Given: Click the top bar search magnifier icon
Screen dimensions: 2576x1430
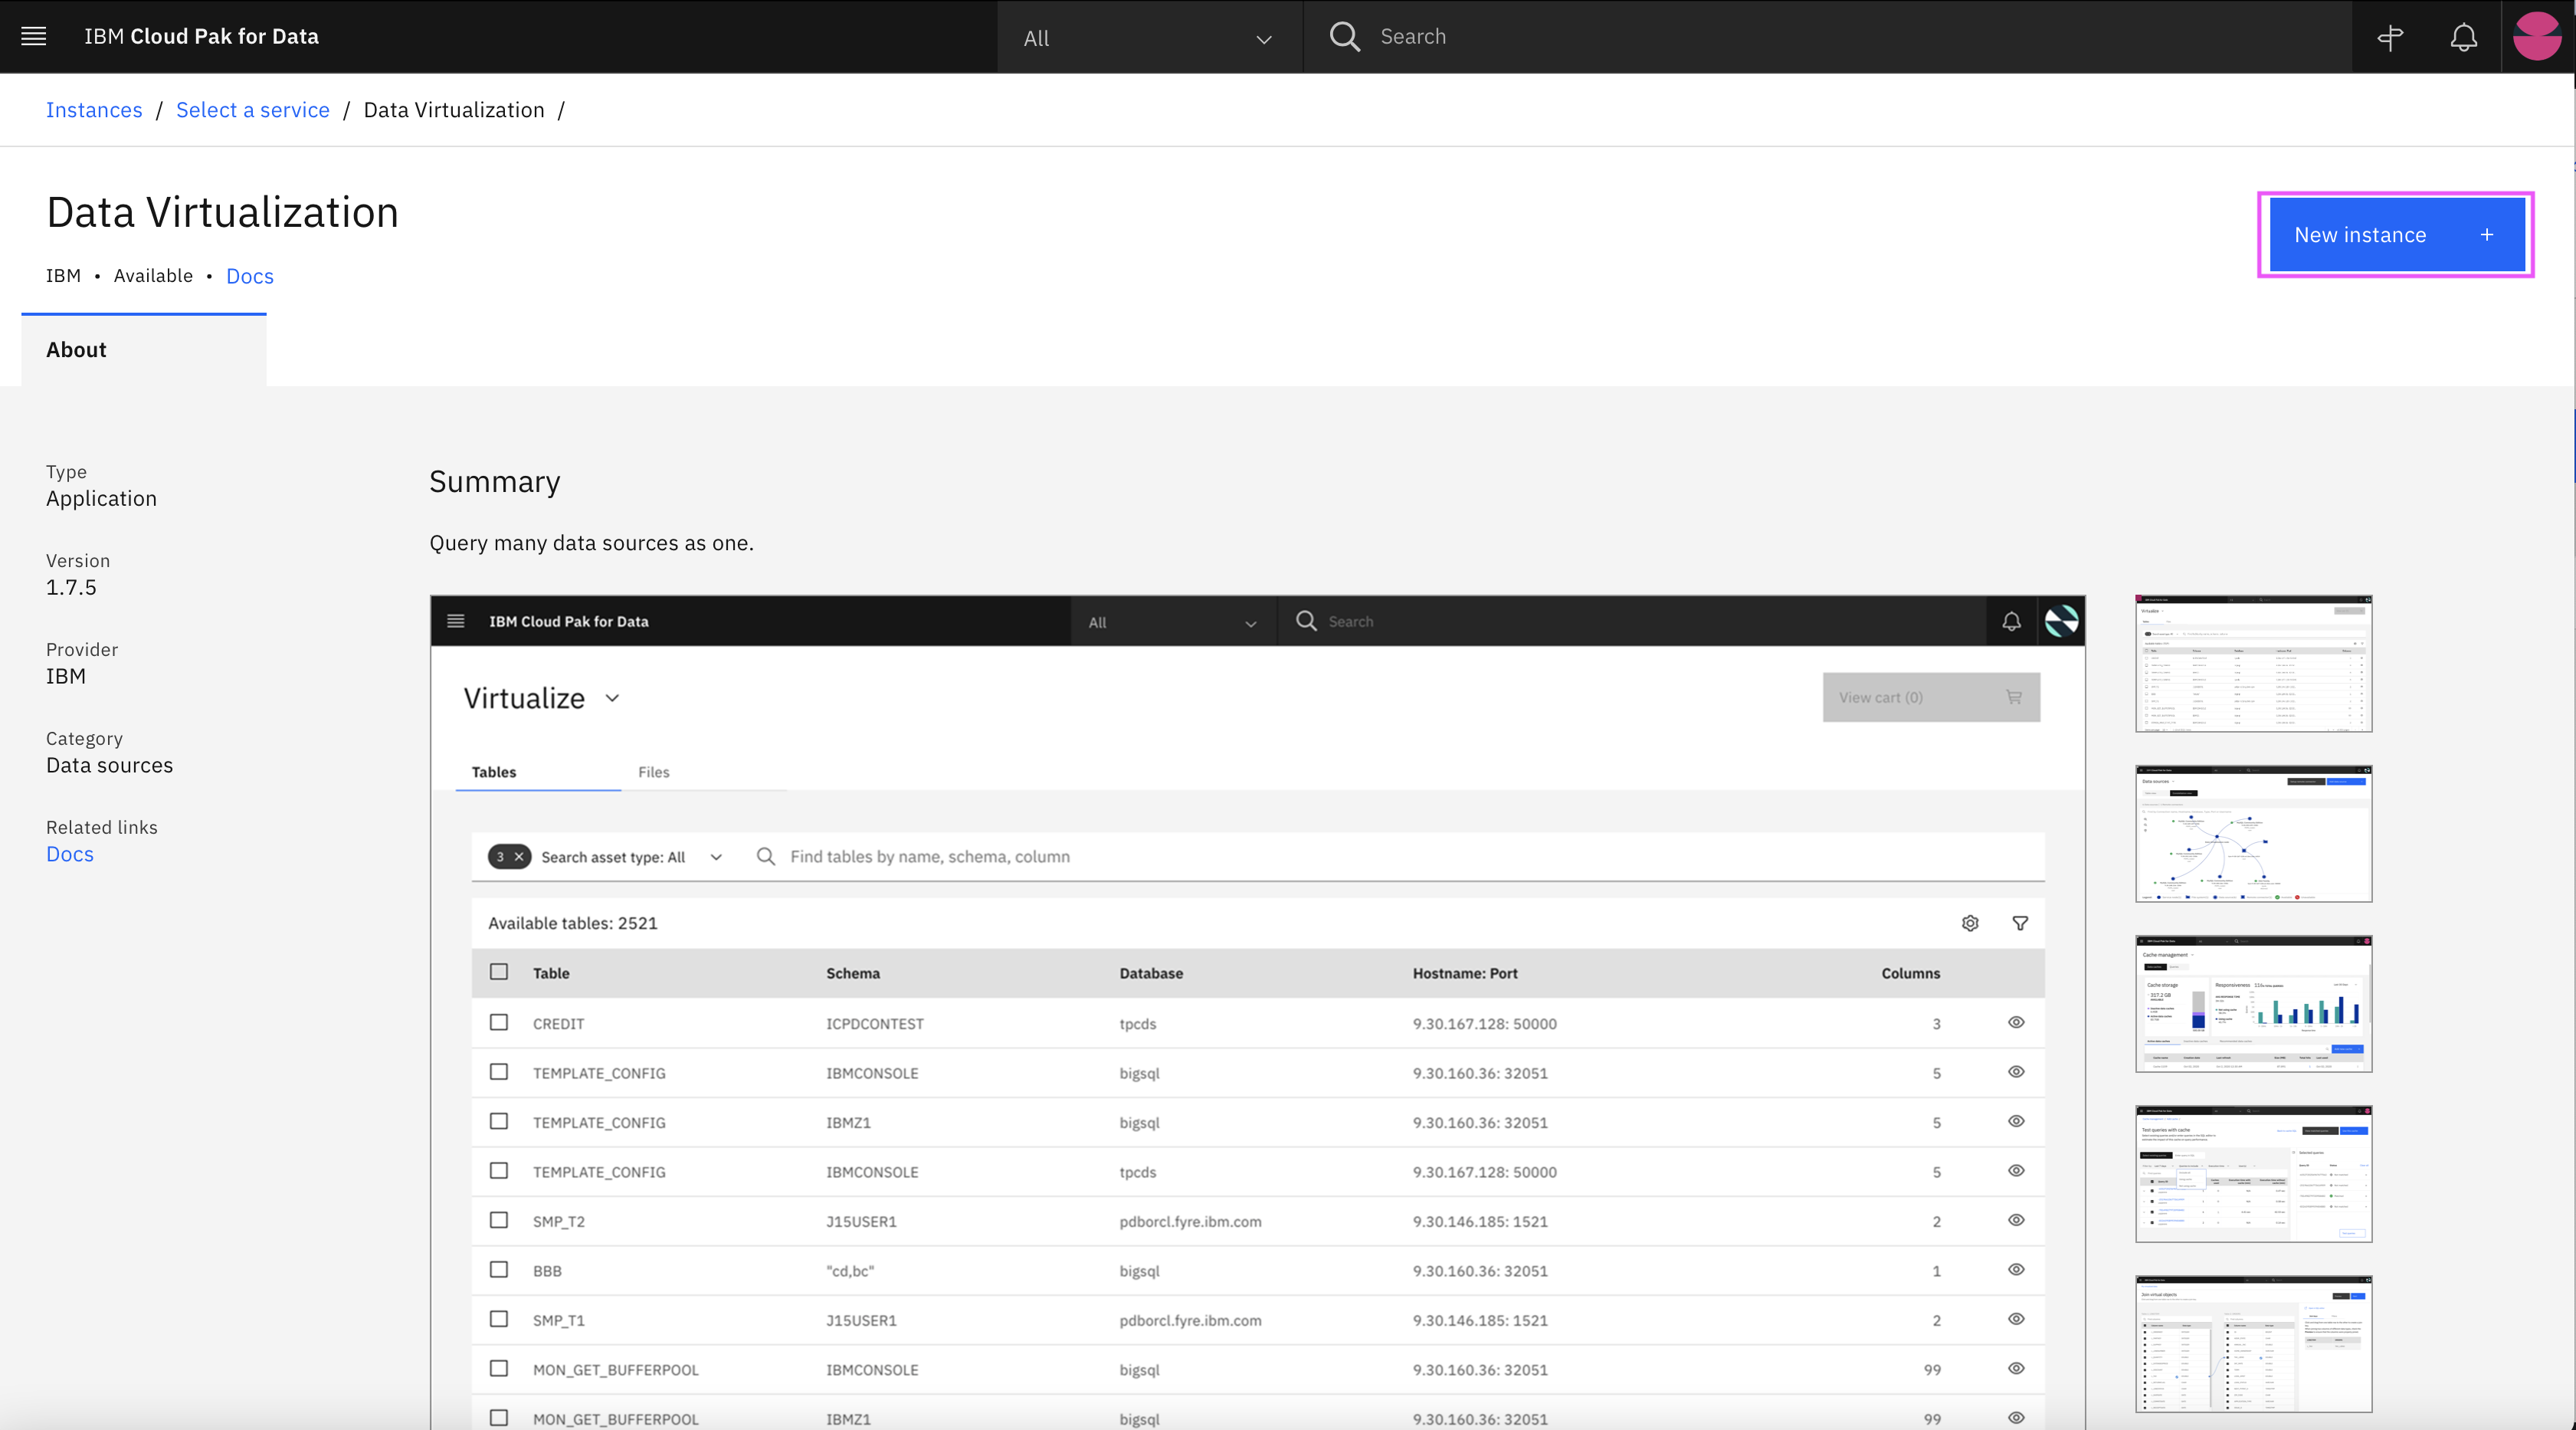Looking at the screenshot, I should click(x=1345, y=36).
